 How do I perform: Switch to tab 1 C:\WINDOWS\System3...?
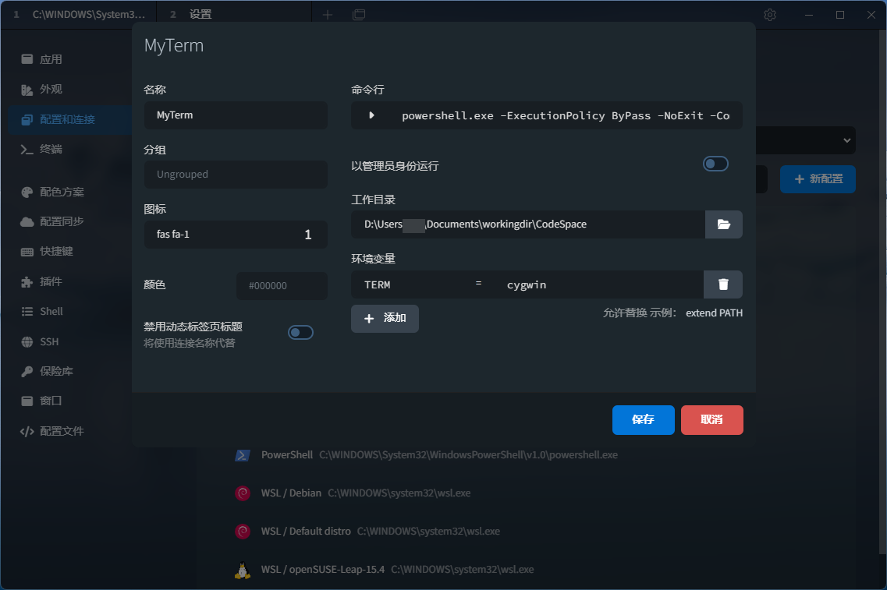pos(80,15)
